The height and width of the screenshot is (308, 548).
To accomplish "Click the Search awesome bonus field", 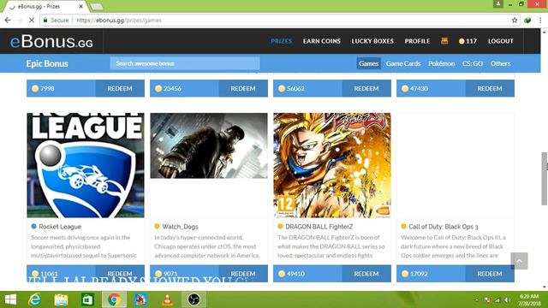I will coord(185,63).
